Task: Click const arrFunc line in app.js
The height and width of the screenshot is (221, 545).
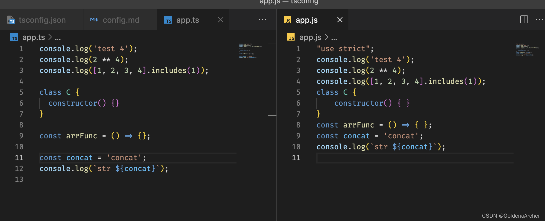Action: tap(374, 125)
